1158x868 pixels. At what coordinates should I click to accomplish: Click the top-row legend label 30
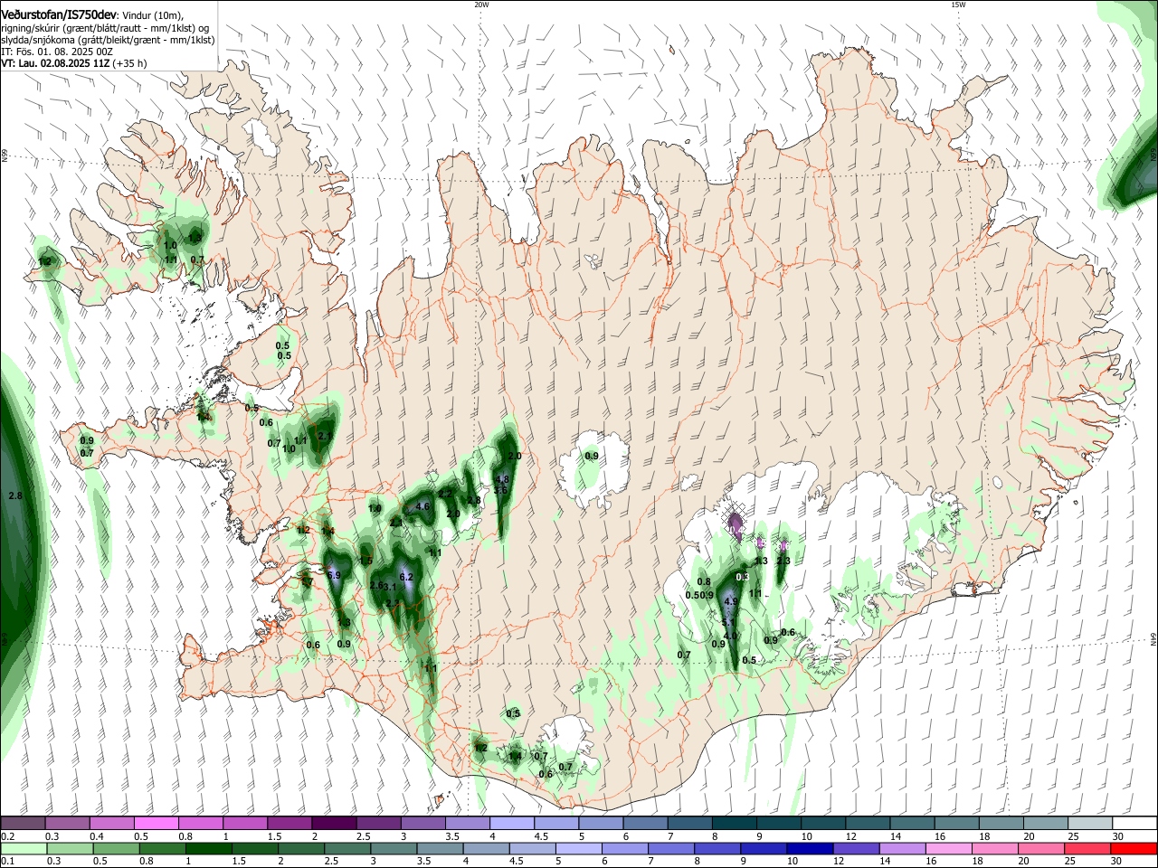pos(1118,836)
